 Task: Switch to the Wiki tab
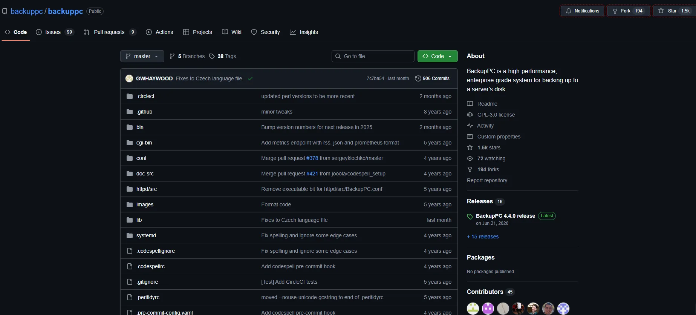click(x=232, y=32)
